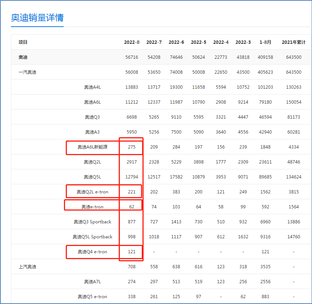Click the 奥迪Q2L row label

tap(92, 162)
